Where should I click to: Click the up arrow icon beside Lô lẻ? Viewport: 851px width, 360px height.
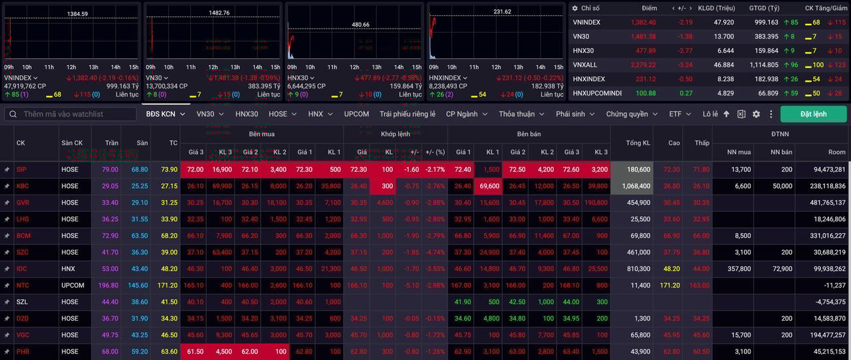726,114
